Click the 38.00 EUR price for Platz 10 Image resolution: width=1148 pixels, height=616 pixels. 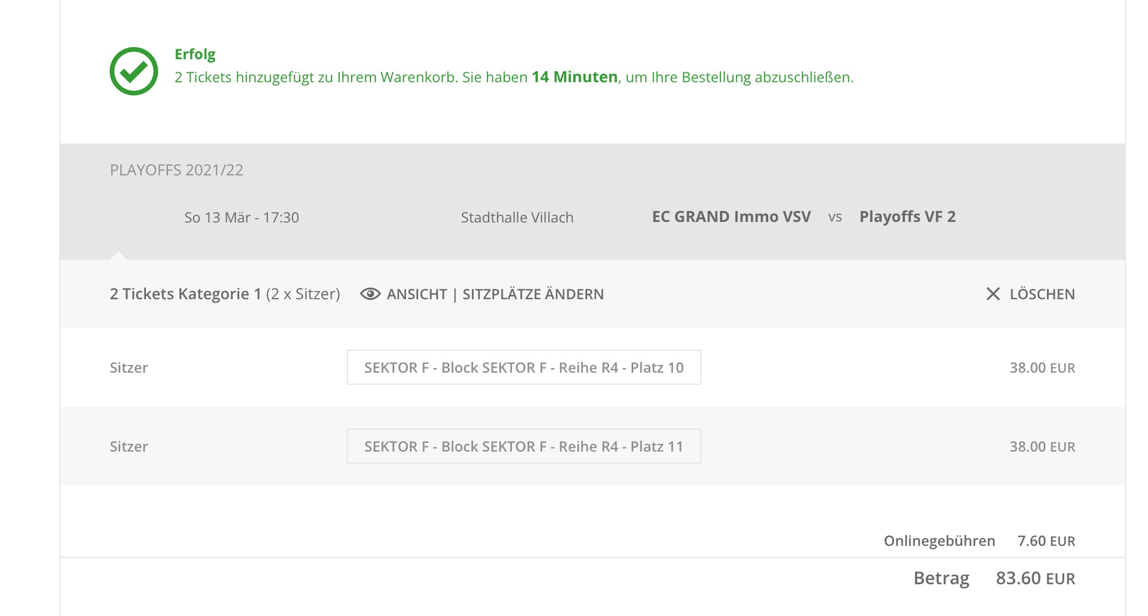click(x=1042, y=368)
